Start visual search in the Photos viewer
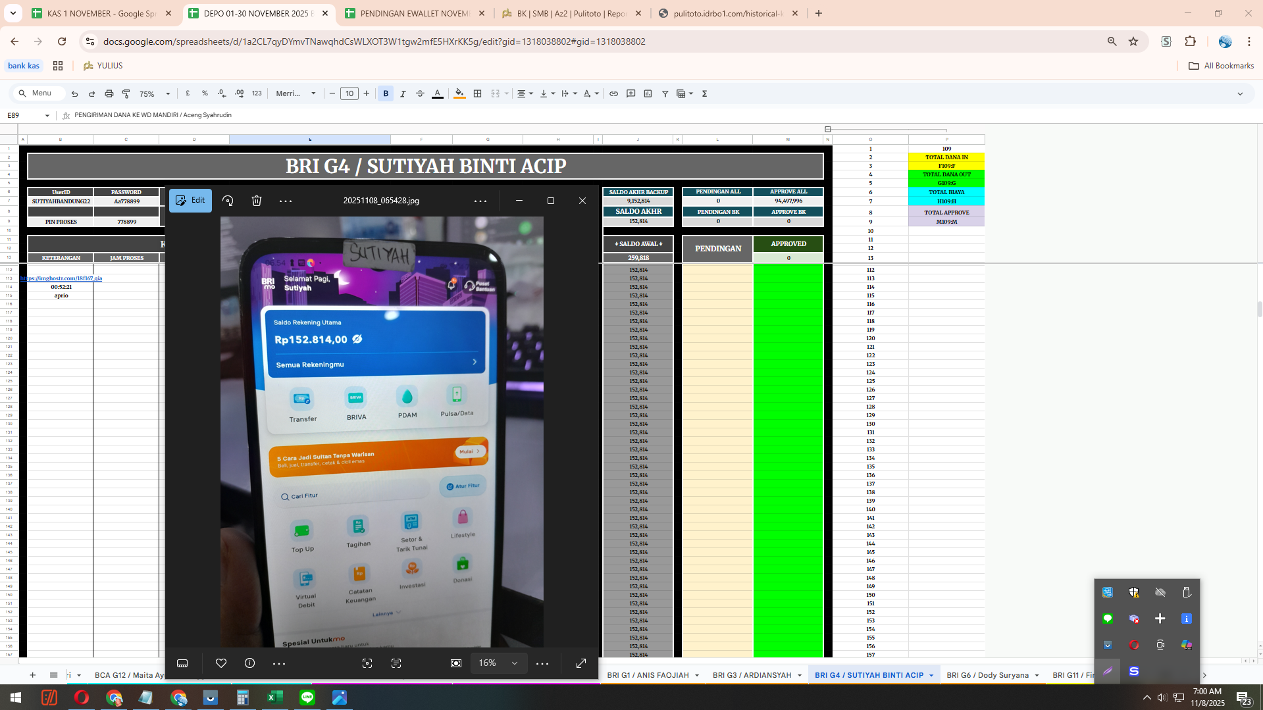Image resolution: width=1263 pixels, height=710 pixels. click(x=367, y=663)
